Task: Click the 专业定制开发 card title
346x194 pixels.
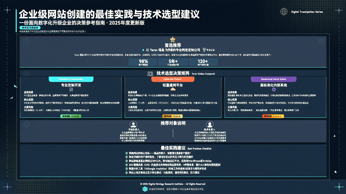Action: 71,85
